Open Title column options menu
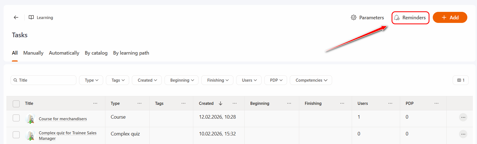This screenshot has height=144, width=477. coord(95,103)
